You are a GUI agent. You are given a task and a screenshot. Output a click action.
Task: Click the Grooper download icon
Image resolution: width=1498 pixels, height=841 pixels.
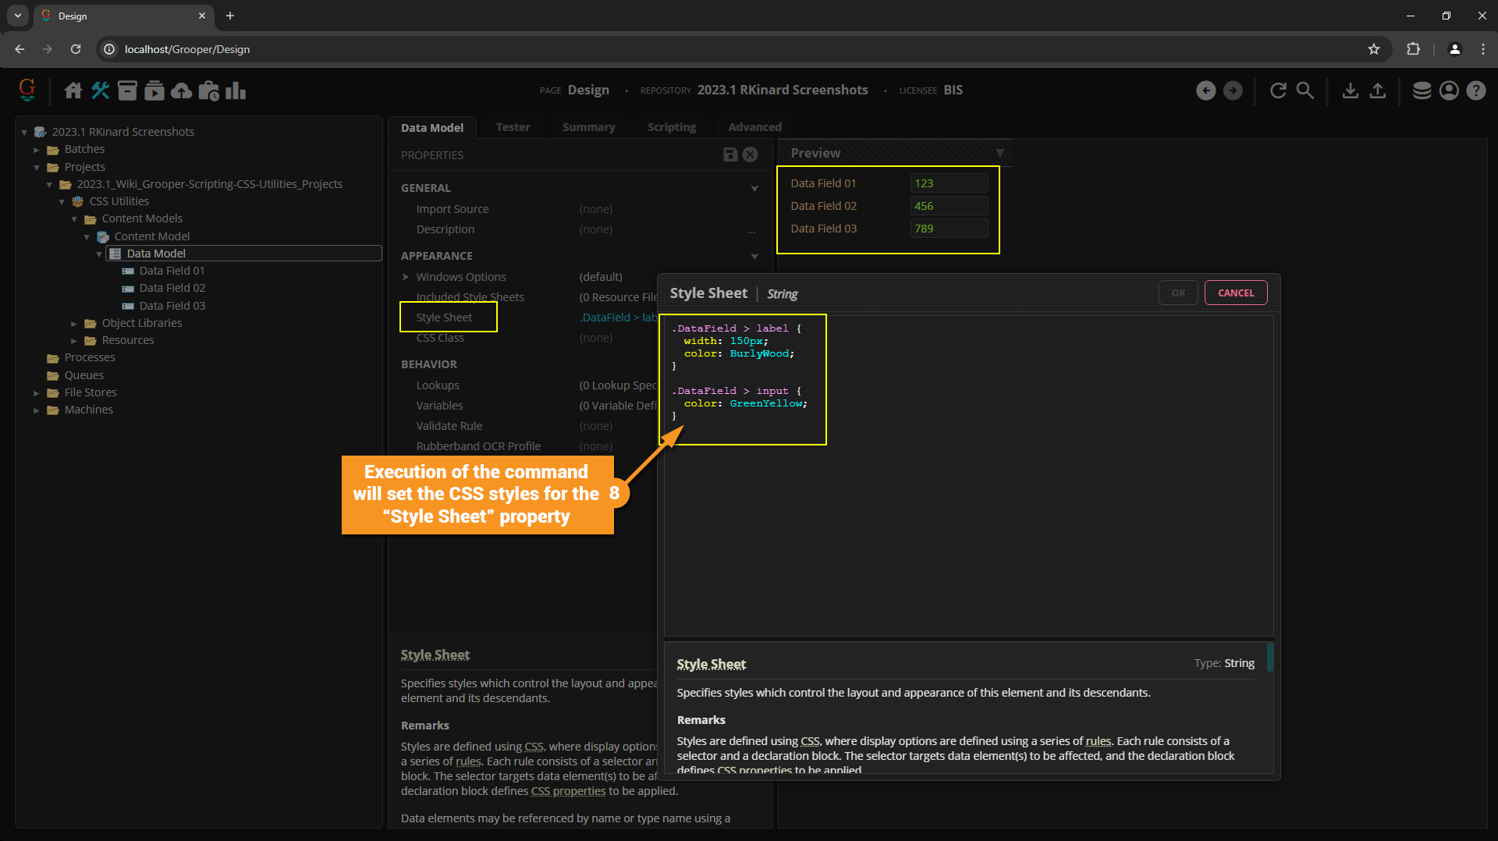click(1350, 90)
